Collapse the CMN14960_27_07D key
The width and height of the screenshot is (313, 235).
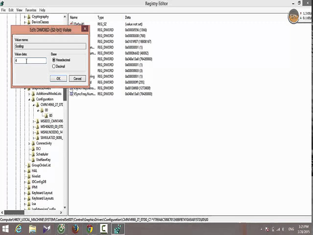(34, 105)
